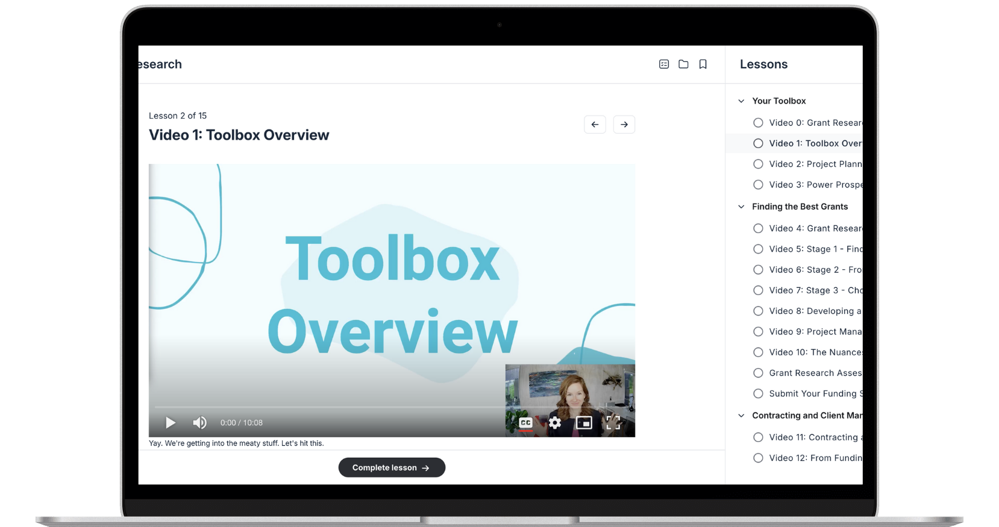Go to the previous lesson arrow

pyautogui.click(x=595, y=125)
